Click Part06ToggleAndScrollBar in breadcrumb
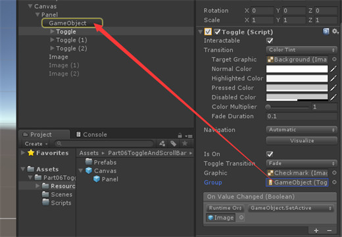 coord(147,153)
